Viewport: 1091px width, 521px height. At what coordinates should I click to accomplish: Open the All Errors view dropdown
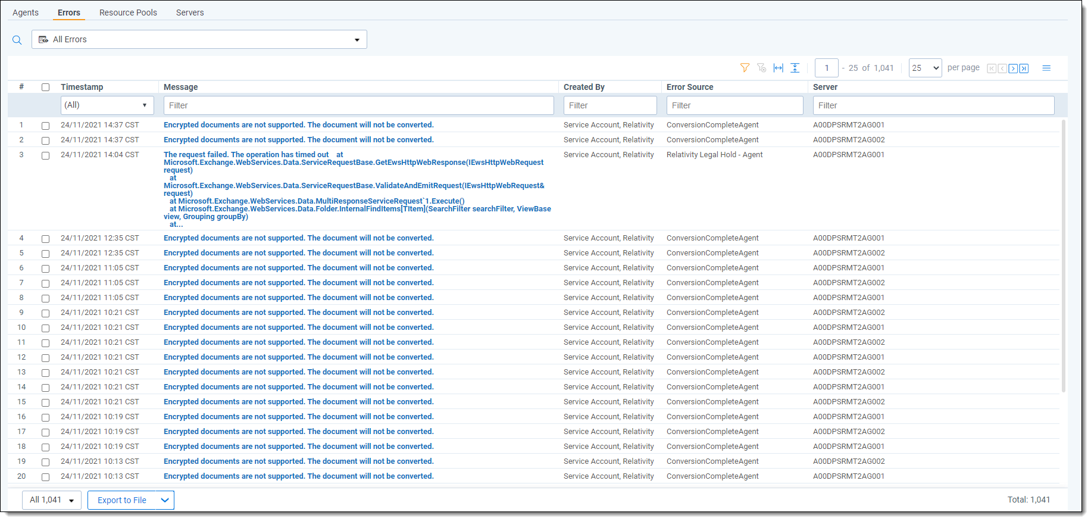[x=199, y=39]
